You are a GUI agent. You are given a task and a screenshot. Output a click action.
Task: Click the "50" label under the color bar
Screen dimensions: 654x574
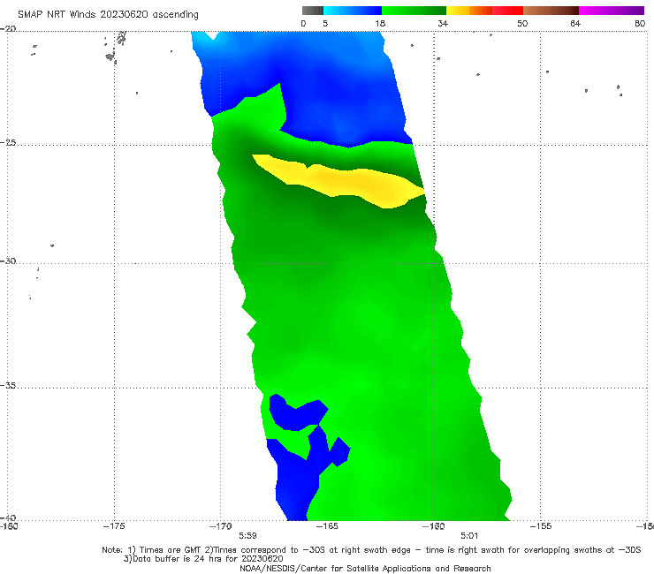coord(522,23)
